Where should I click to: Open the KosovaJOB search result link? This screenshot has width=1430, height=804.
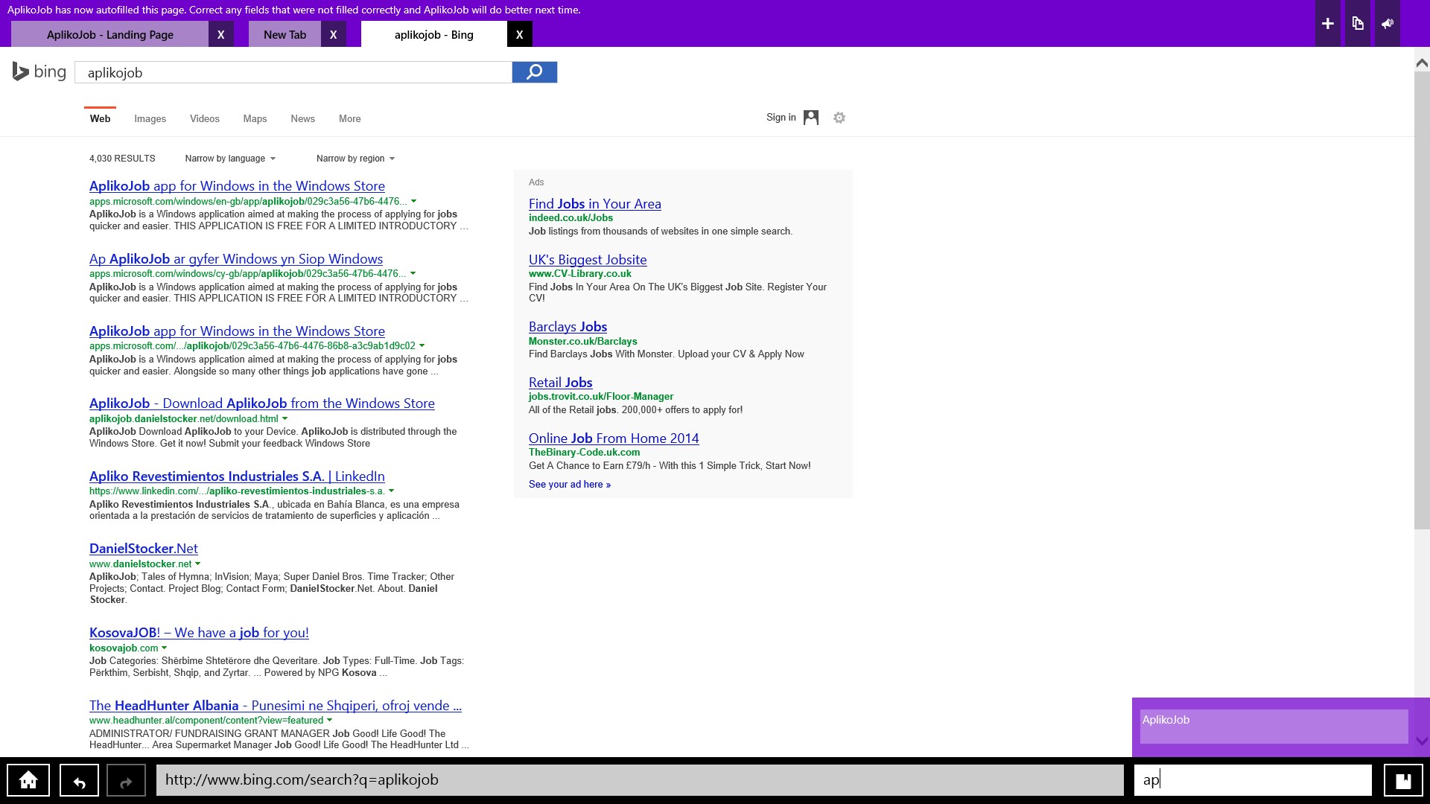click(199, 633)
